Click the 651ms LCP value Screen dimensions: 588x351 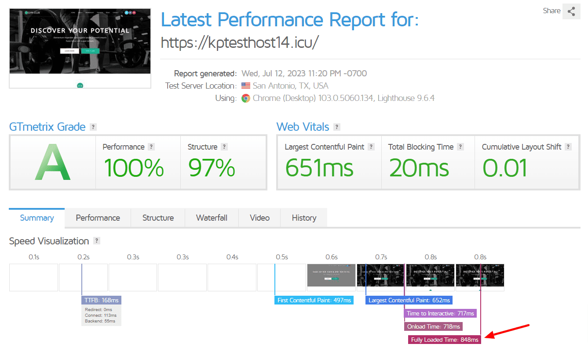coord(319,168)
